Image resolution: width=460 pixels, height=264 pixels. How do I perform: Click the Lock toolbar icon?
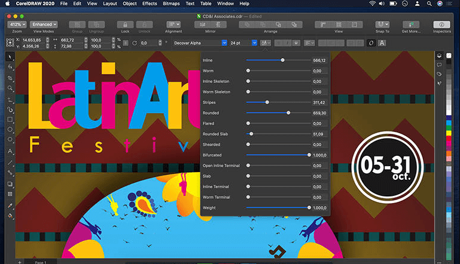[x=125, y=24]
